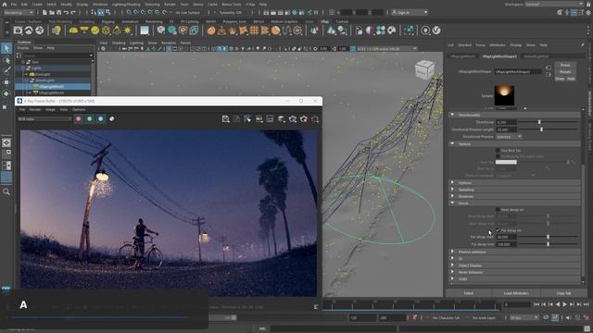
Task: Click the camera render icon on shelf
Action: click(18, 31)
